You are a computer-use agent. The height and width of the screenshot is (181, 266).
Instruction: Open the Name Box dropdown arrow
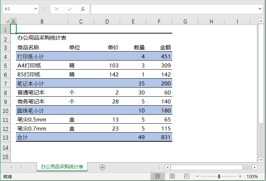(35, 9)
